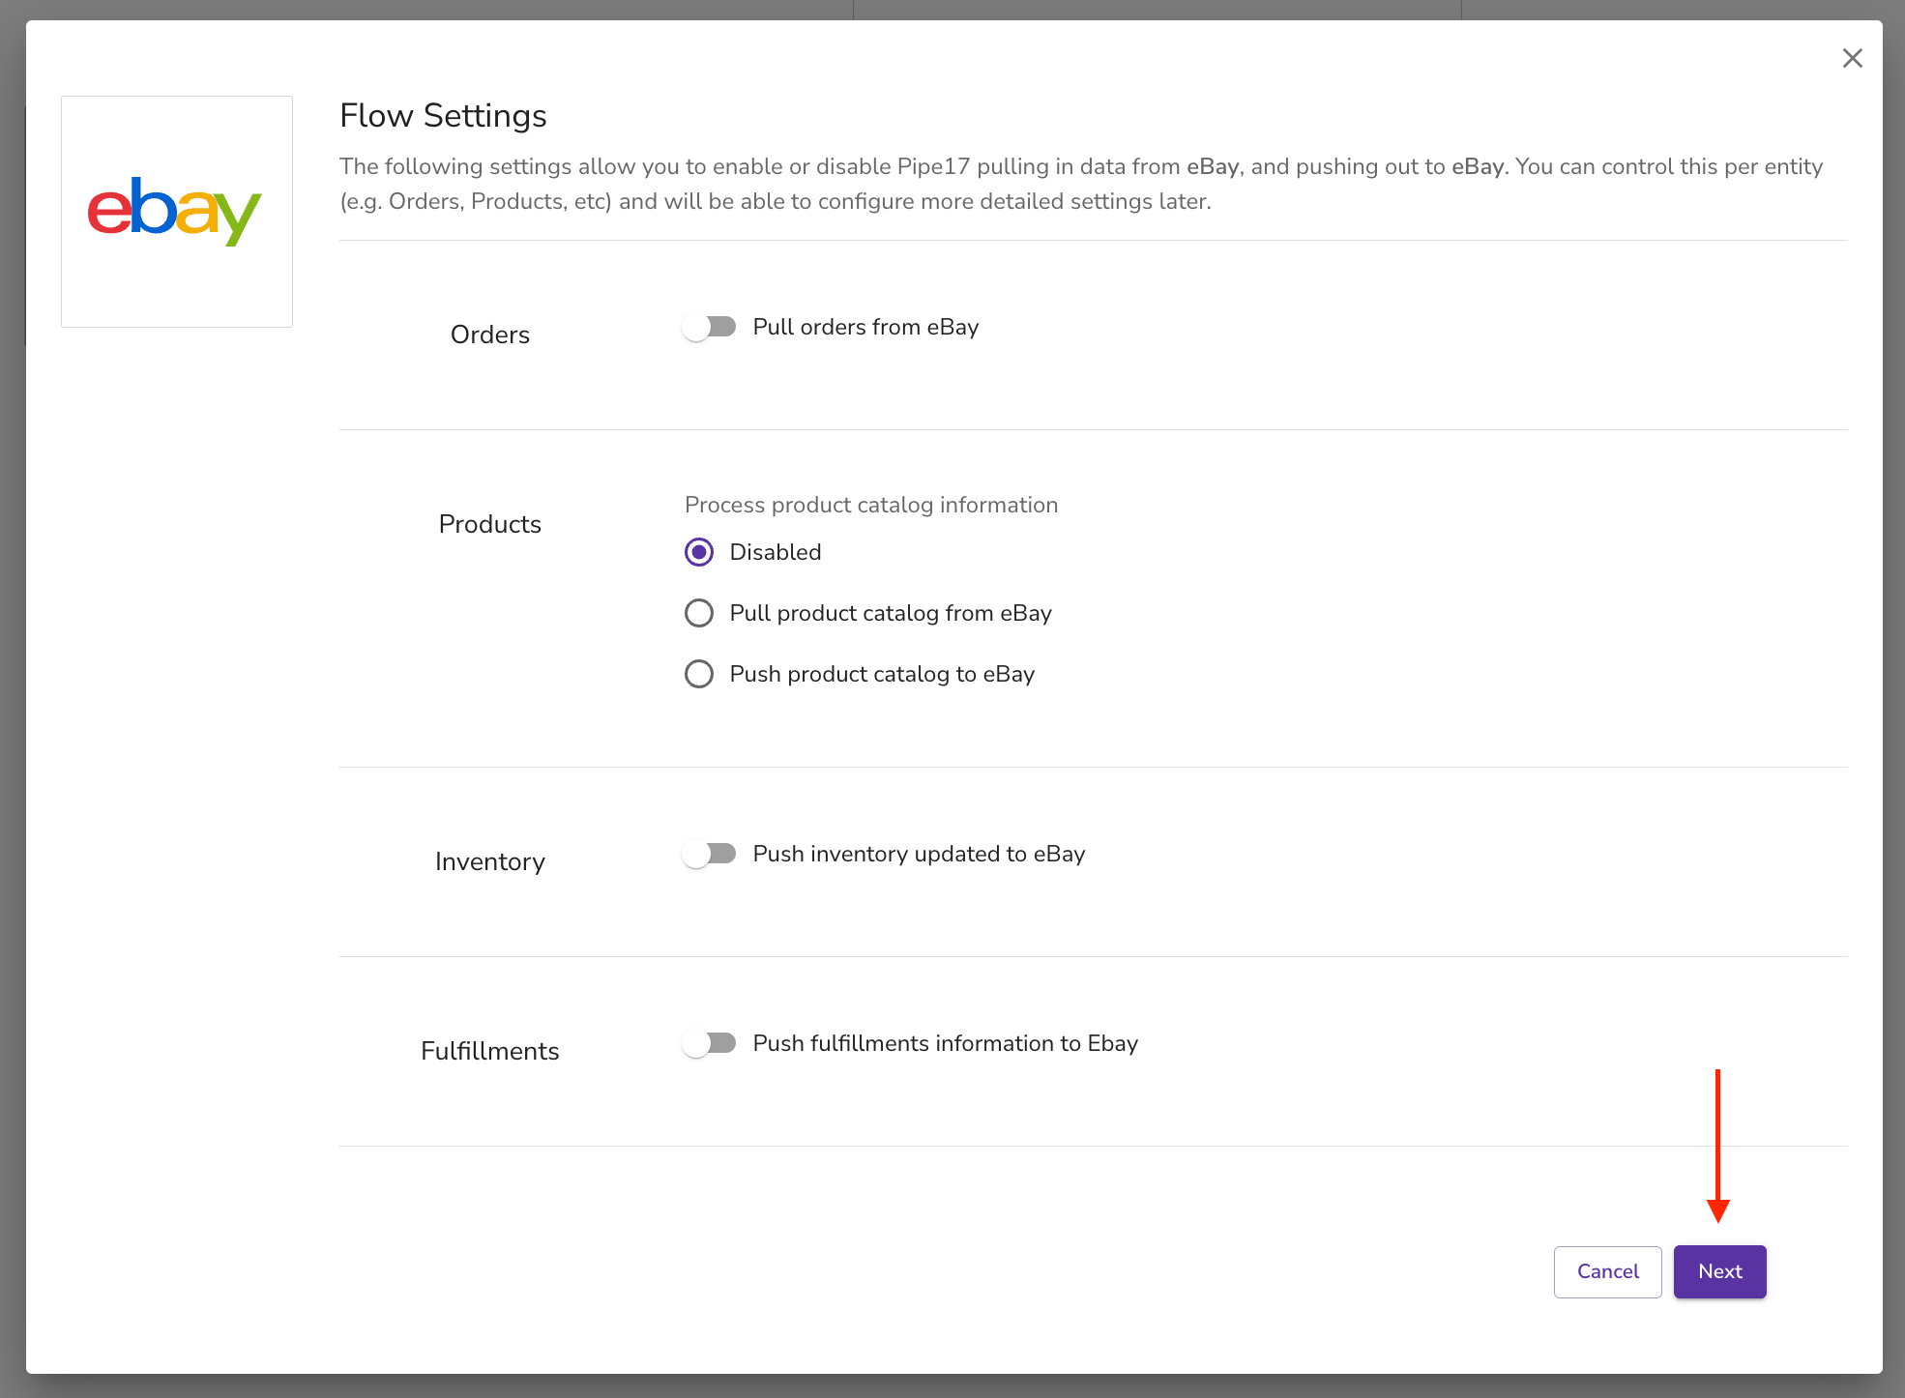This screenshot has height=1398, width=1905.
Task: Select pull product catalog from eBay
Action: 698,613
